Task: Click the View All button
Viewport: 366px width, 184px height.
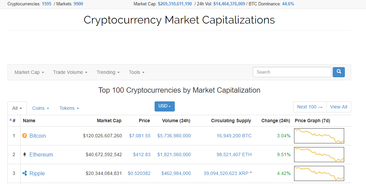Action: click(339, 107)
